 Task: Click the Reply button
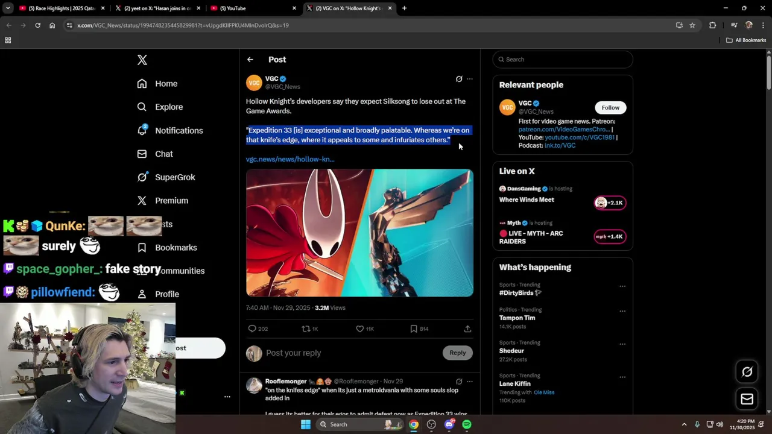point(458,353)
